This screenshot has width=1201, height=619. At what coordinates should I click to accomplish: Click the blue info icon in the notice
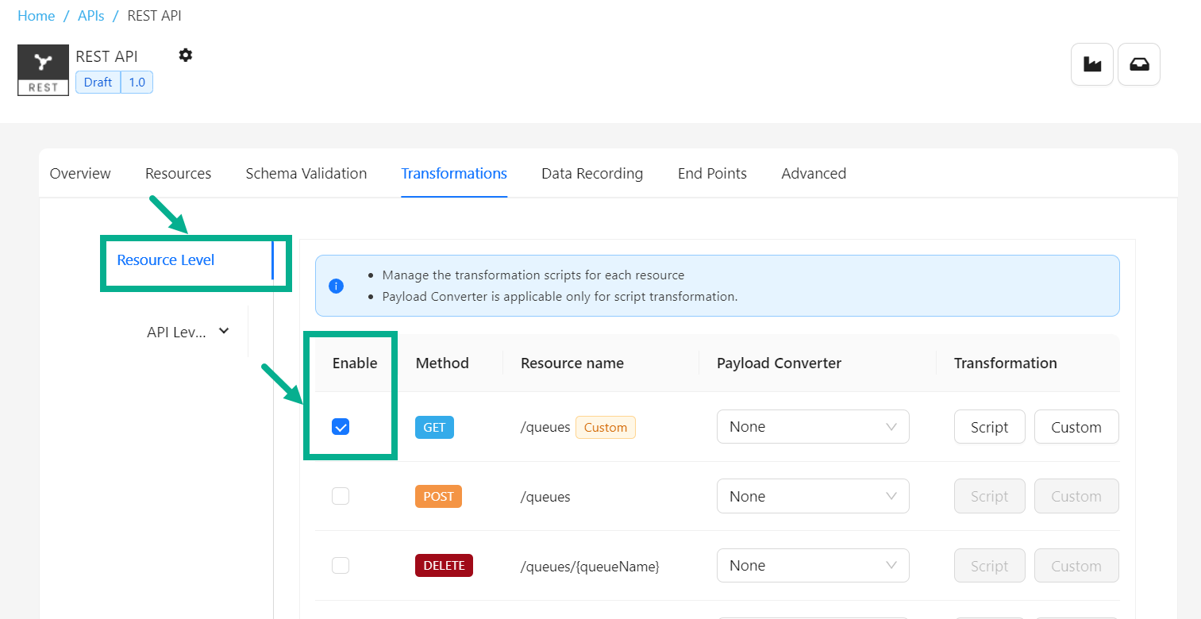coord(336,286)
